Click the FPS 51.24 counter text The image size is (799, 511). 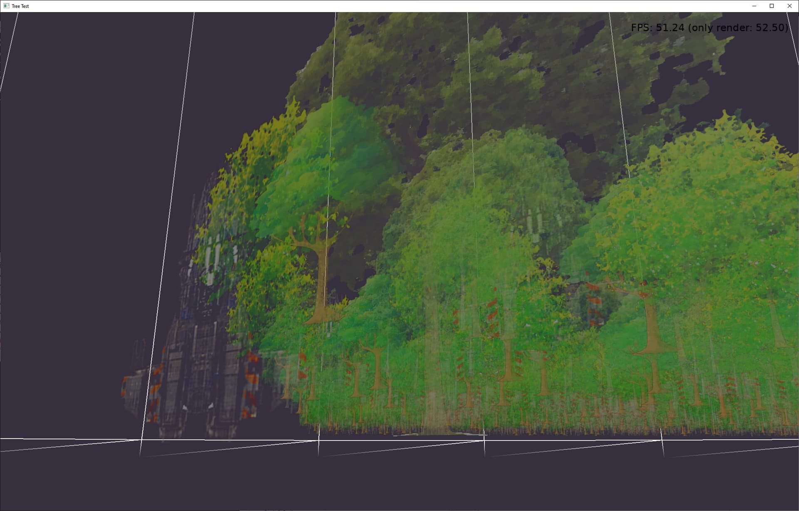pos(658,28)
